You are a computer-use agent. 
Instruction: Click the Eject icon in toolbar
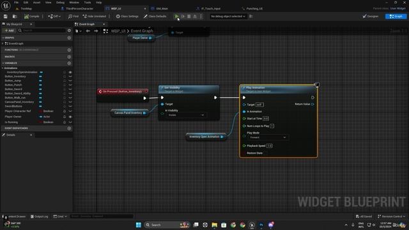click(195, 17)
